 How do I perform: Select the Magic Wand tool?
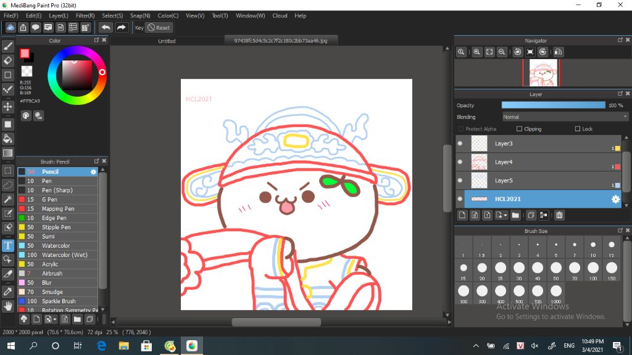tap(7, 199)
